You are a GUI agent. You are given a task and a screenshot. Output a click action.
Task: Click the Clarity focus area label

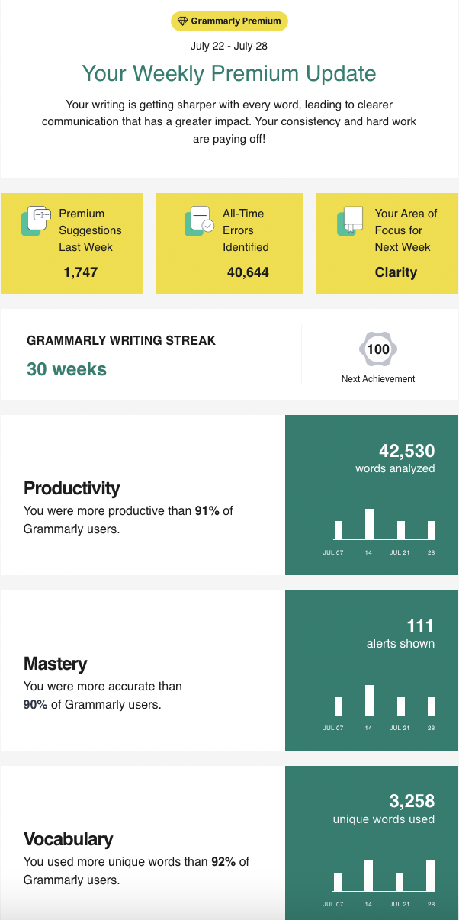tap(396, 272)
